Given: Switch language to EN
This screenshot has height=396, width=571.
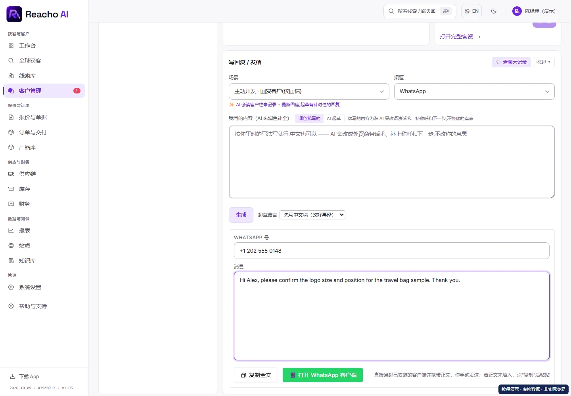Looking at the screenshot, I should (471, 11).
